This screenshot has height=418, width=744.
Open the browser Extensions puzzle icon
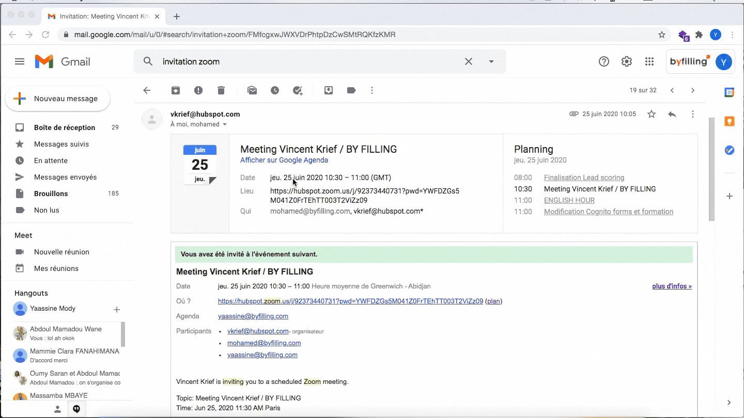699,35
